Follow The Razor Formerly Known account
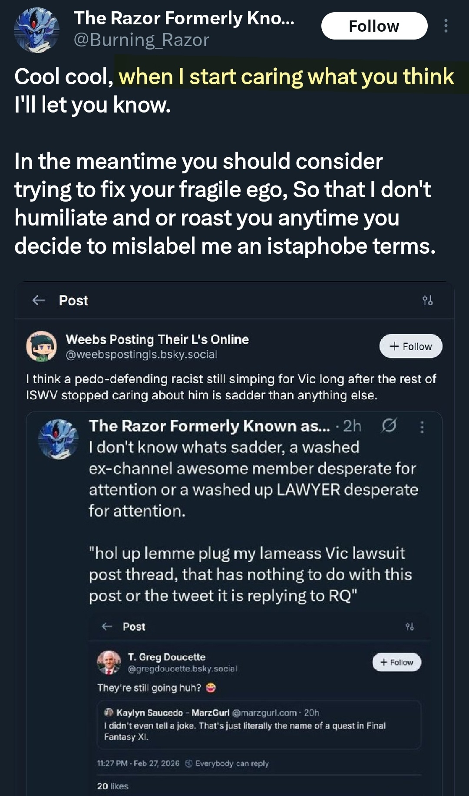Screen dimensions: 469x796 (374, 26)
